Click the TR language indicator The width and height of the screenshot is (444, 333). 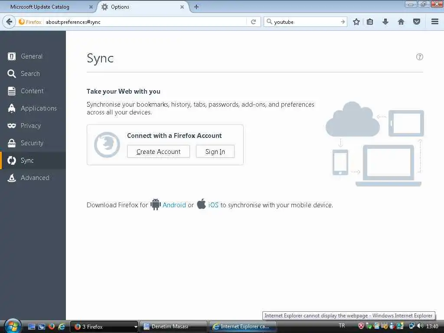click(342, 326)
